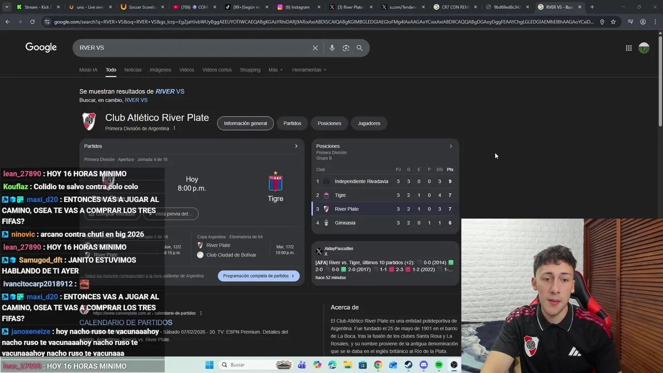This screenshot has width=663, height=373.
Task: Click the Tigre team crest in match
Action: (x=276, y=182)
